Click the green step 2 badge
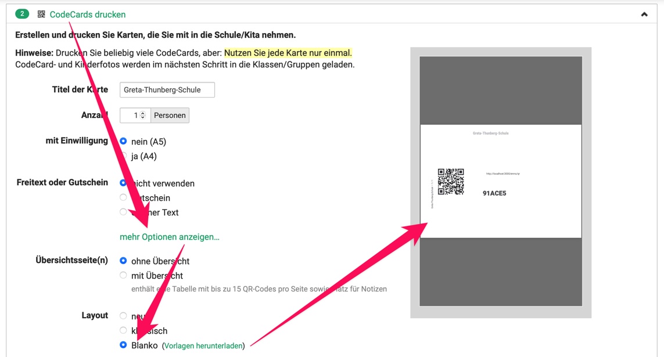The height and width of the screenshot is (357, 664). (x=22, y=14)
